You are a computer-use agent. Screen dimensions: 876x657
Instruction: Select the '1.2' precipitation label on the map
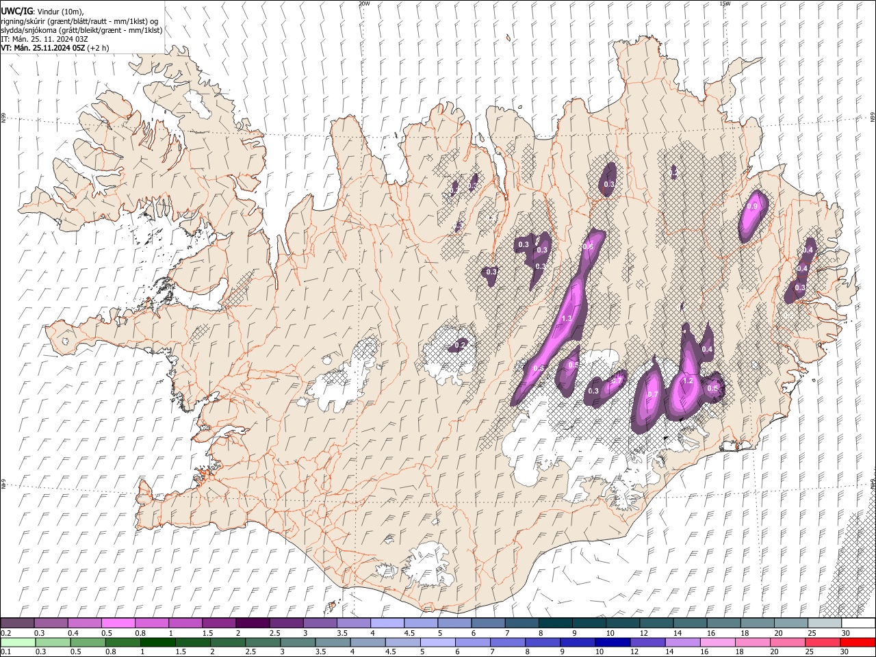(688, 381)
